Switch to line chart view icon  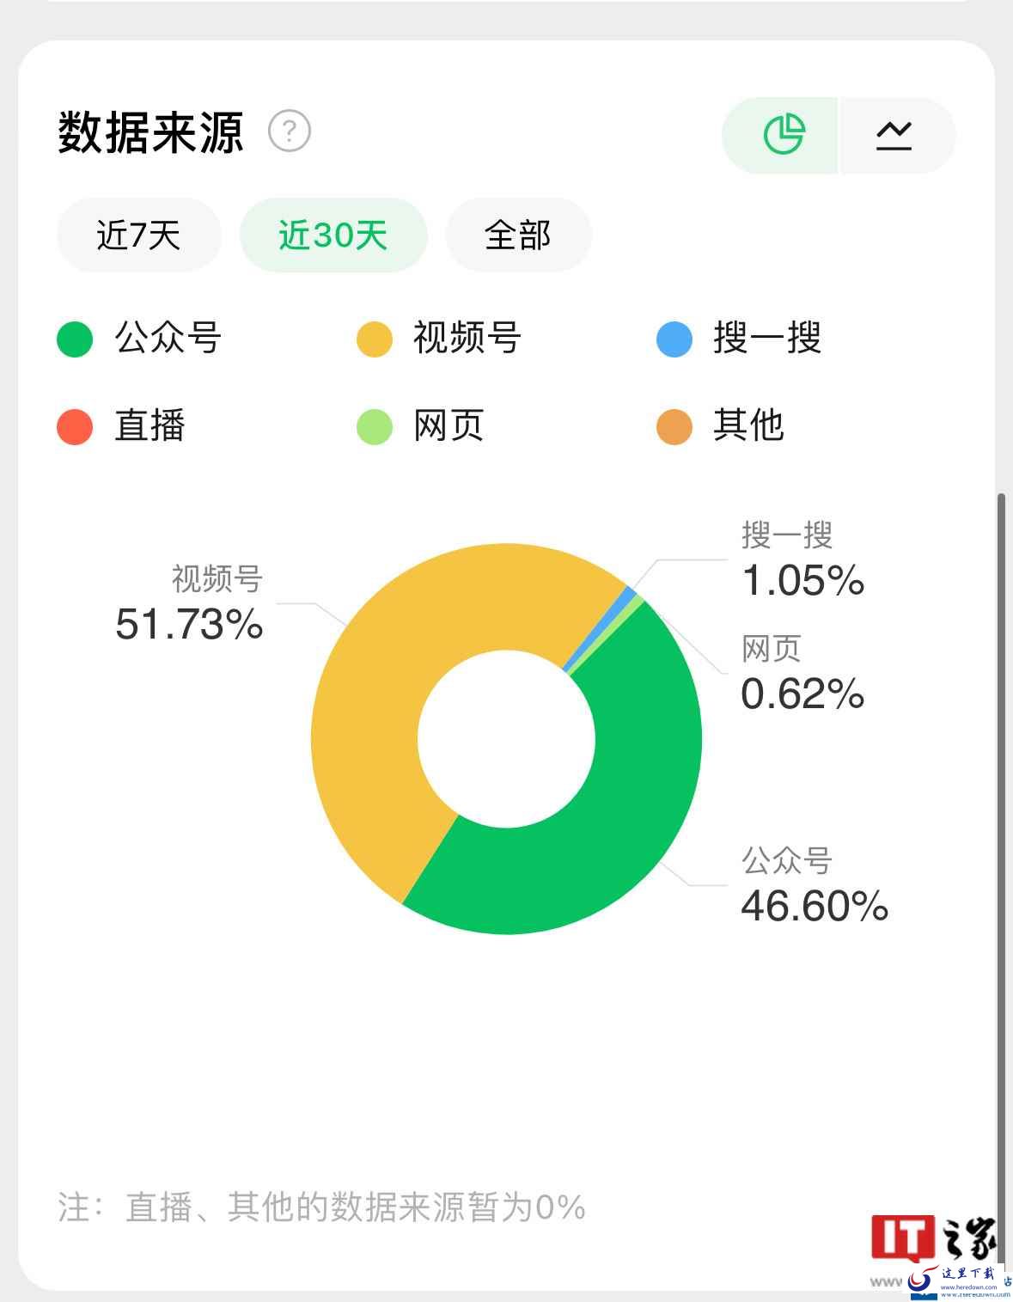click(x=894, y=135)
